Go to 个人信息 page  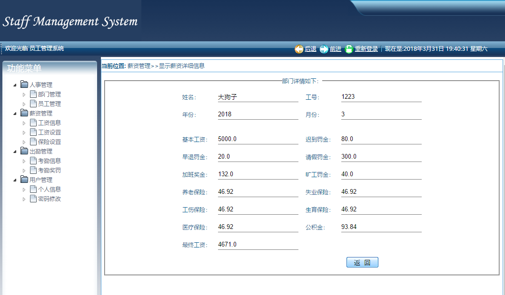pyautogui.click(x=50, y=190)
